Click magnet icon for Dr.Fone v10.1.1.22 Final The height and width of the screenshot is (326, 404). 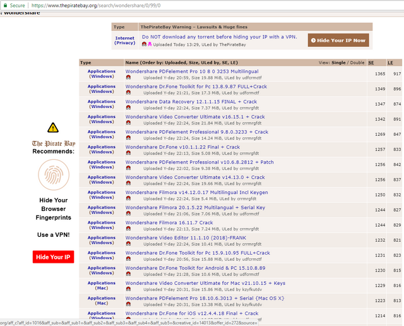[x=128, y=153]
